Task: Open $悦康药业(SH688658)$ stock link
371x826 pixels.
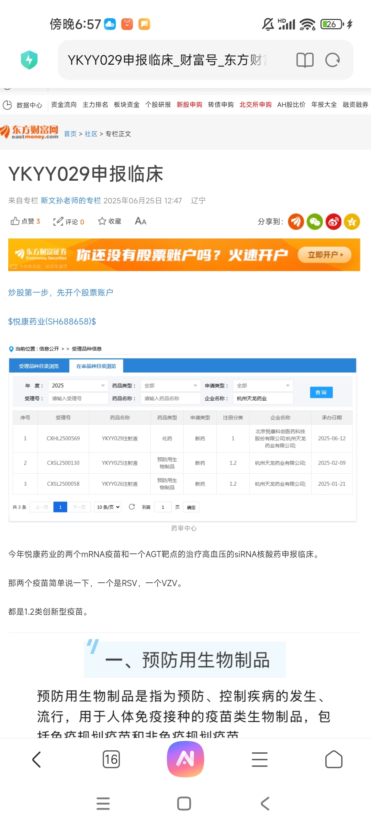Action: pyautogui.click(x=52, y=321)
